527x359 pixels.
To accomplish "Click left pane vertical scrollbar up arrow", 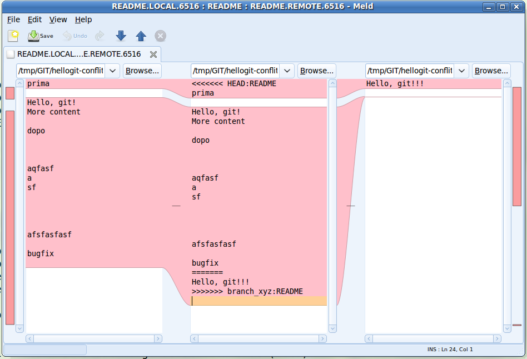I will 20,83.
